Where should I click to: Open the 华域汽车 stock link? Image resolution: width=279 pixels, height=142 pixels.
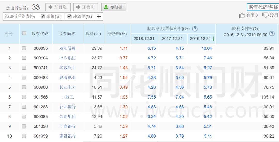tap(68, 68)
